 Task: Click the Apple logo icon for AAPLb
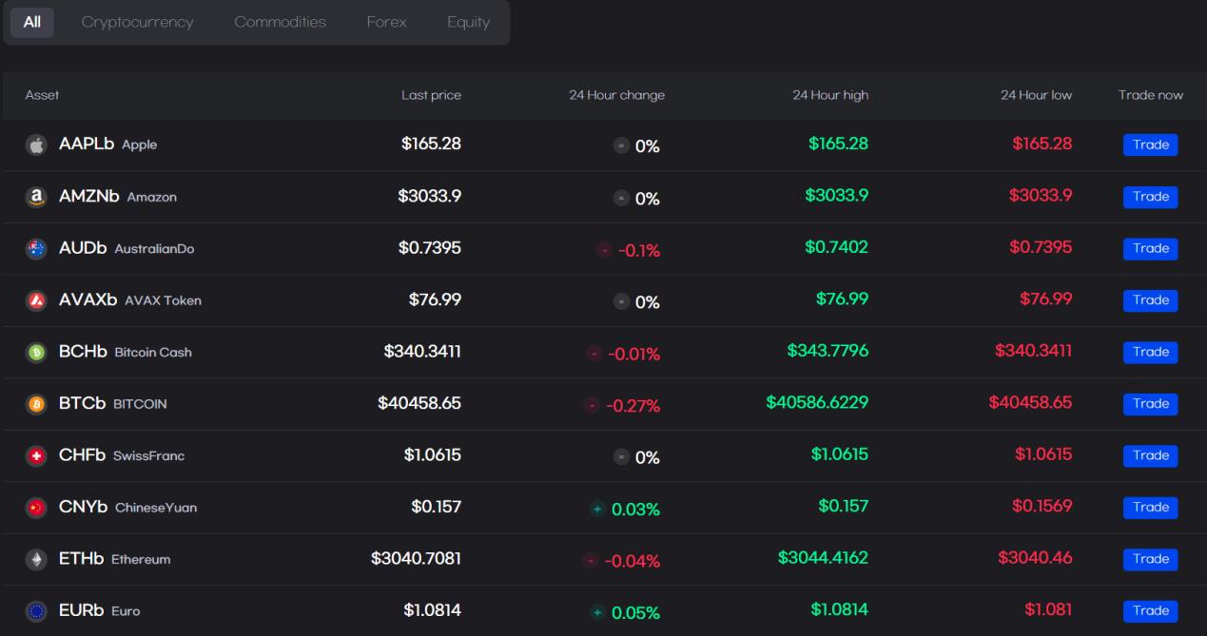click(36, 145)
